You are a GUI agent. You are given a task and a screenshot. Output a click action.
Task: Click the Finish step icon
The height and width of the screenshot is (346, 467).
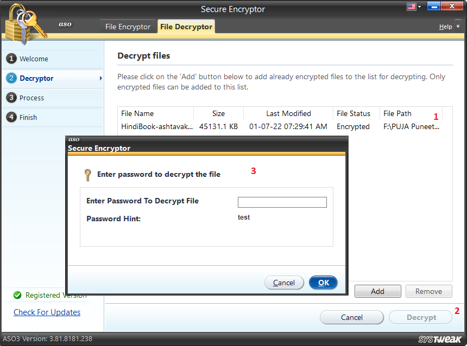12,117
